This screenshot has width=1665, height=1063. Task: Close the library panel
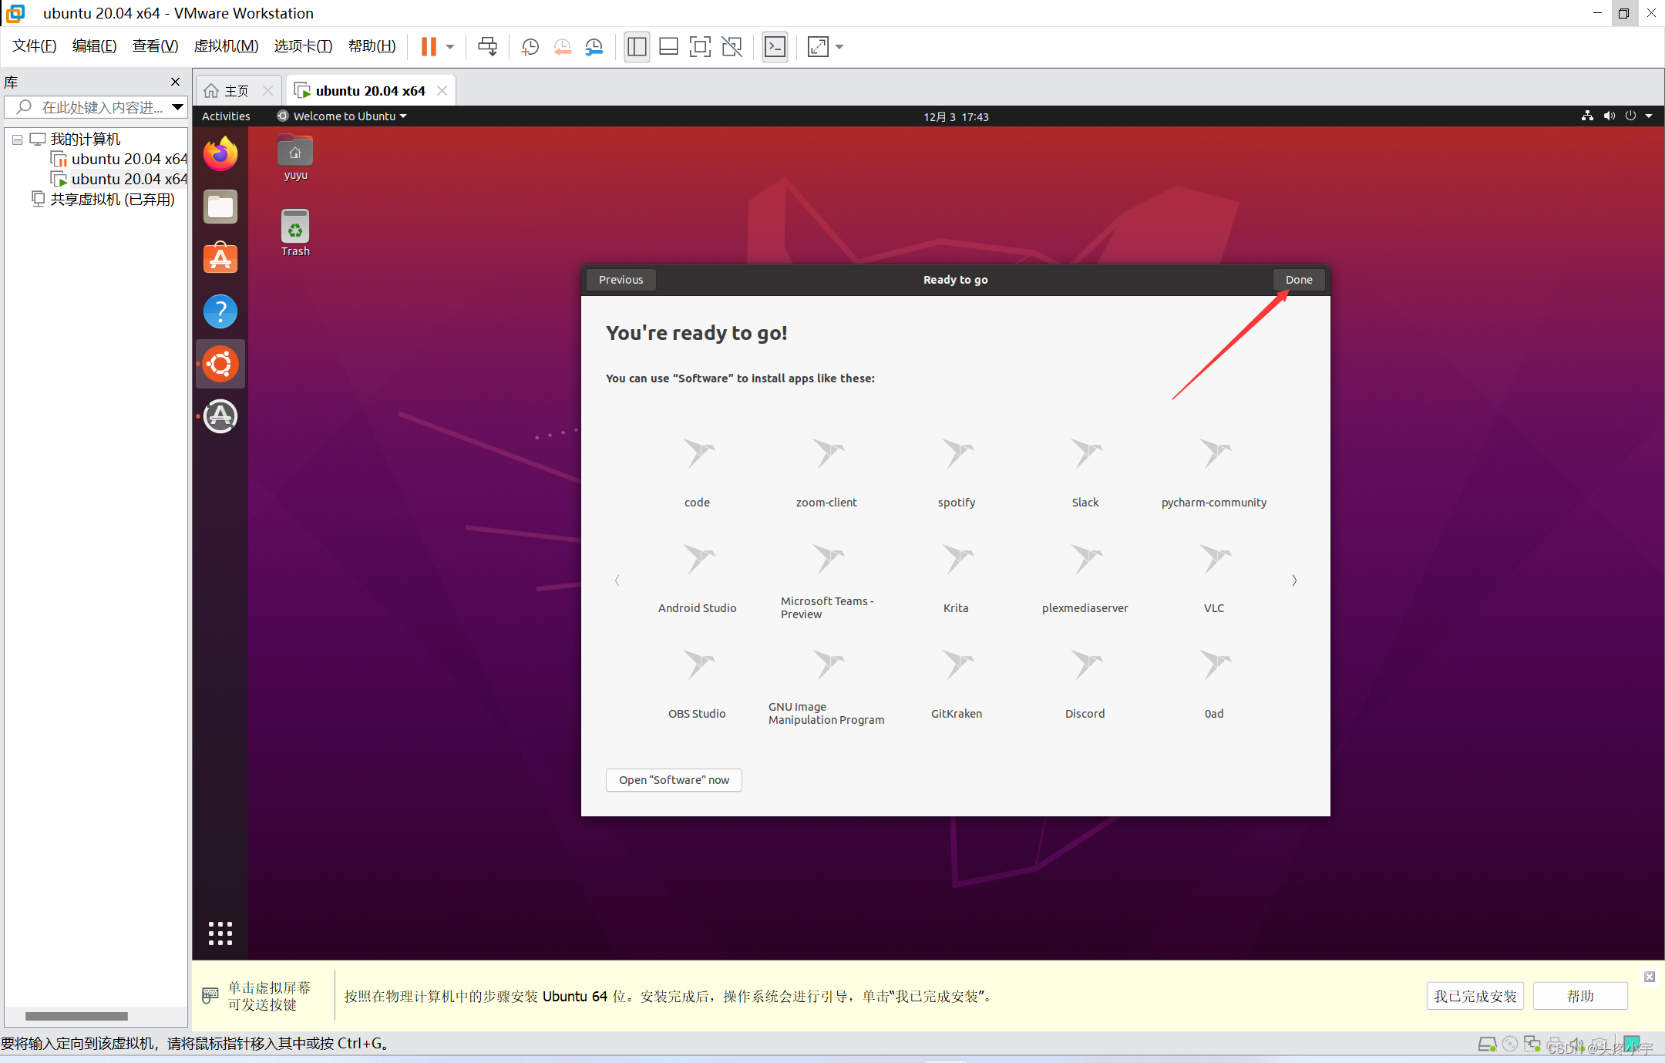[175, 82]
